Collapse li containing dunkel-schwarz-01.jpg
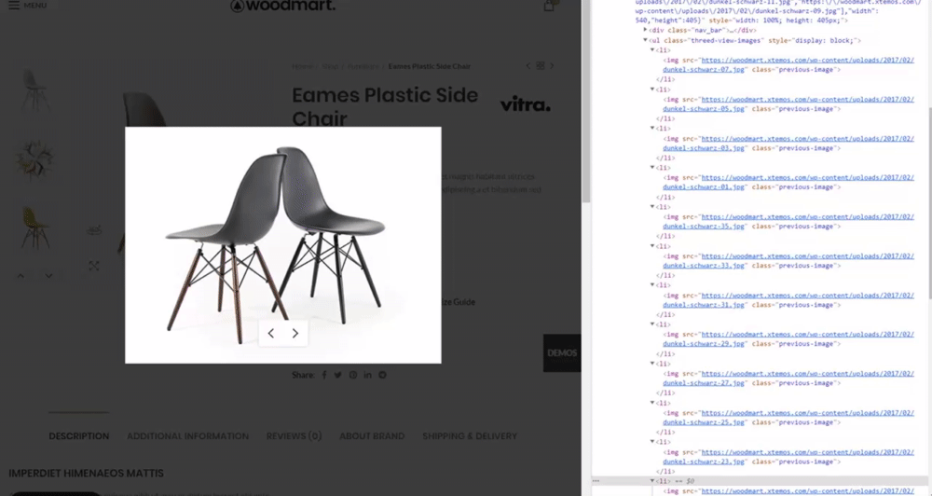The image size is (932, 496). point(652,168)
